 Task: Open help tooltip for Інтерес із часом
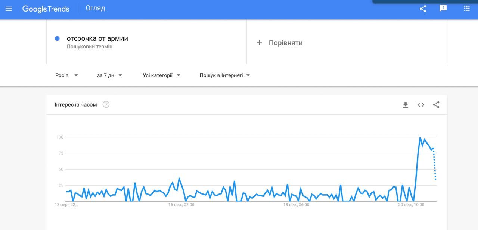pyautogui.click(x=106, y=105)
